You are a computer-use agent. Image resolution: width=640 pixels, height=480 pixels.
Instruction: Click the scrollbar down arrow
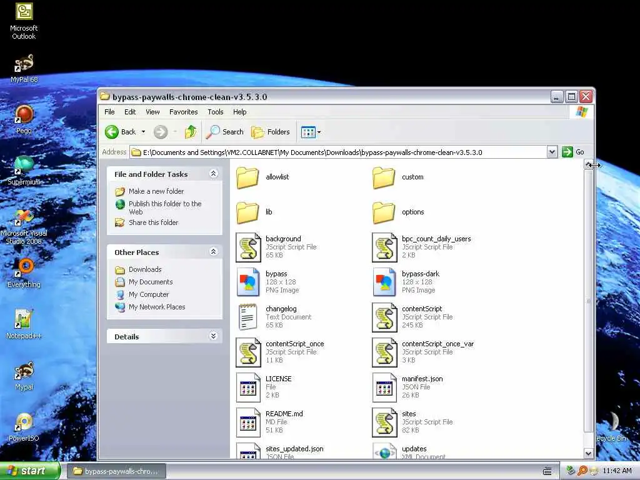click(x=588, y=453)
